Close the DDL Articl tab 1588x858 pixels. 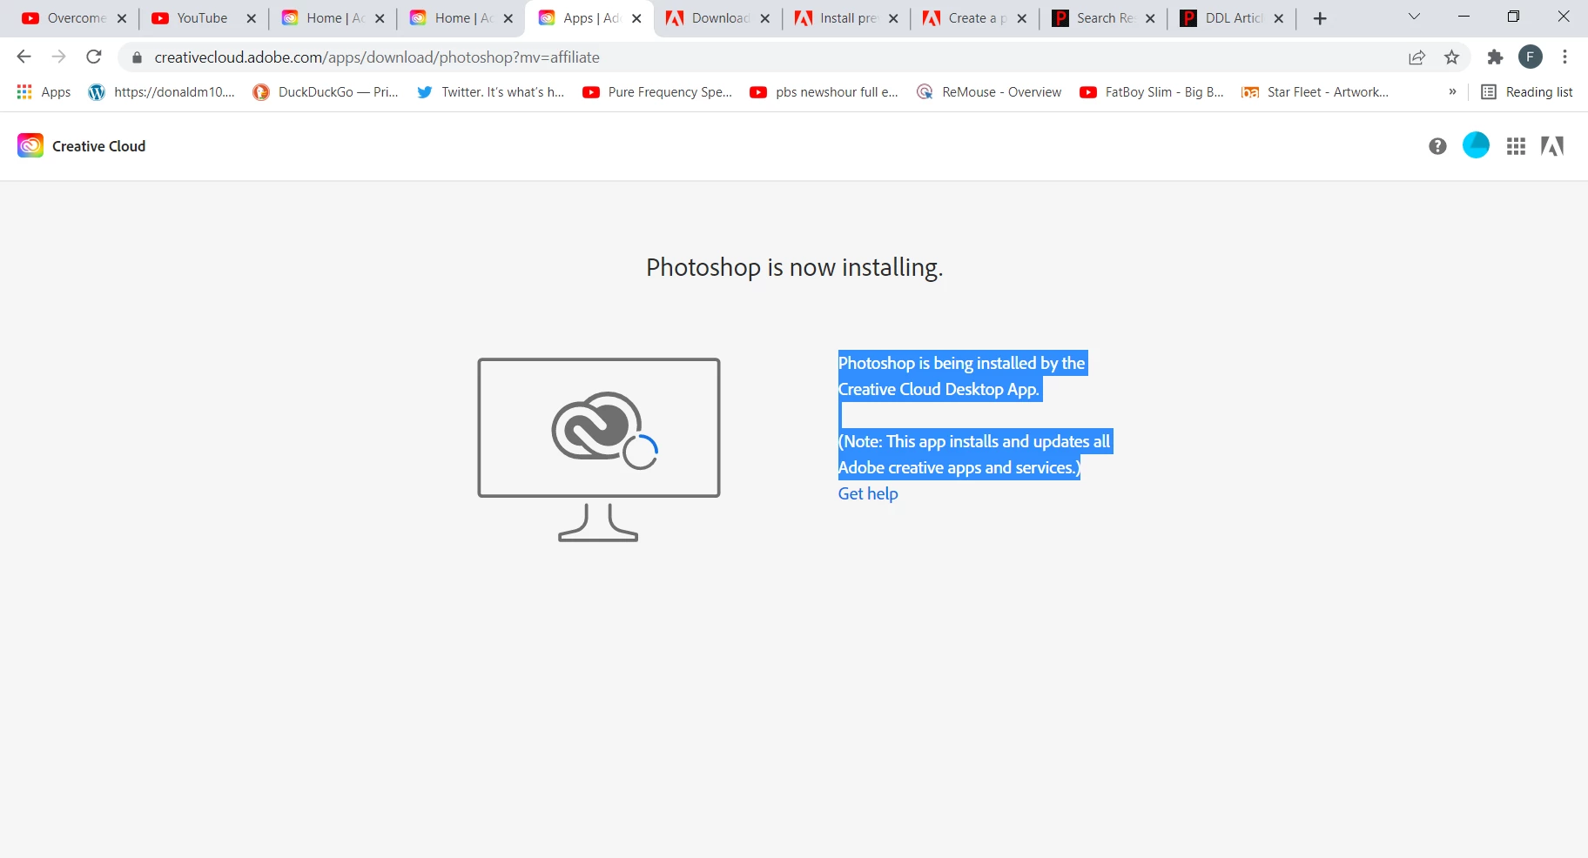pos(1279,18)
